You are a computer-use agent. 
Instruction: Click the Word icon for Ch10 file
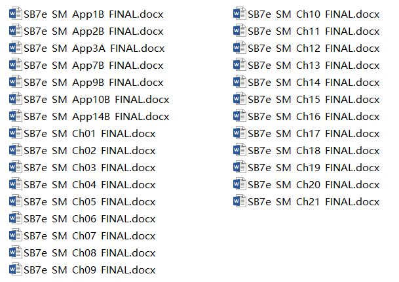(x=239, y=14)
